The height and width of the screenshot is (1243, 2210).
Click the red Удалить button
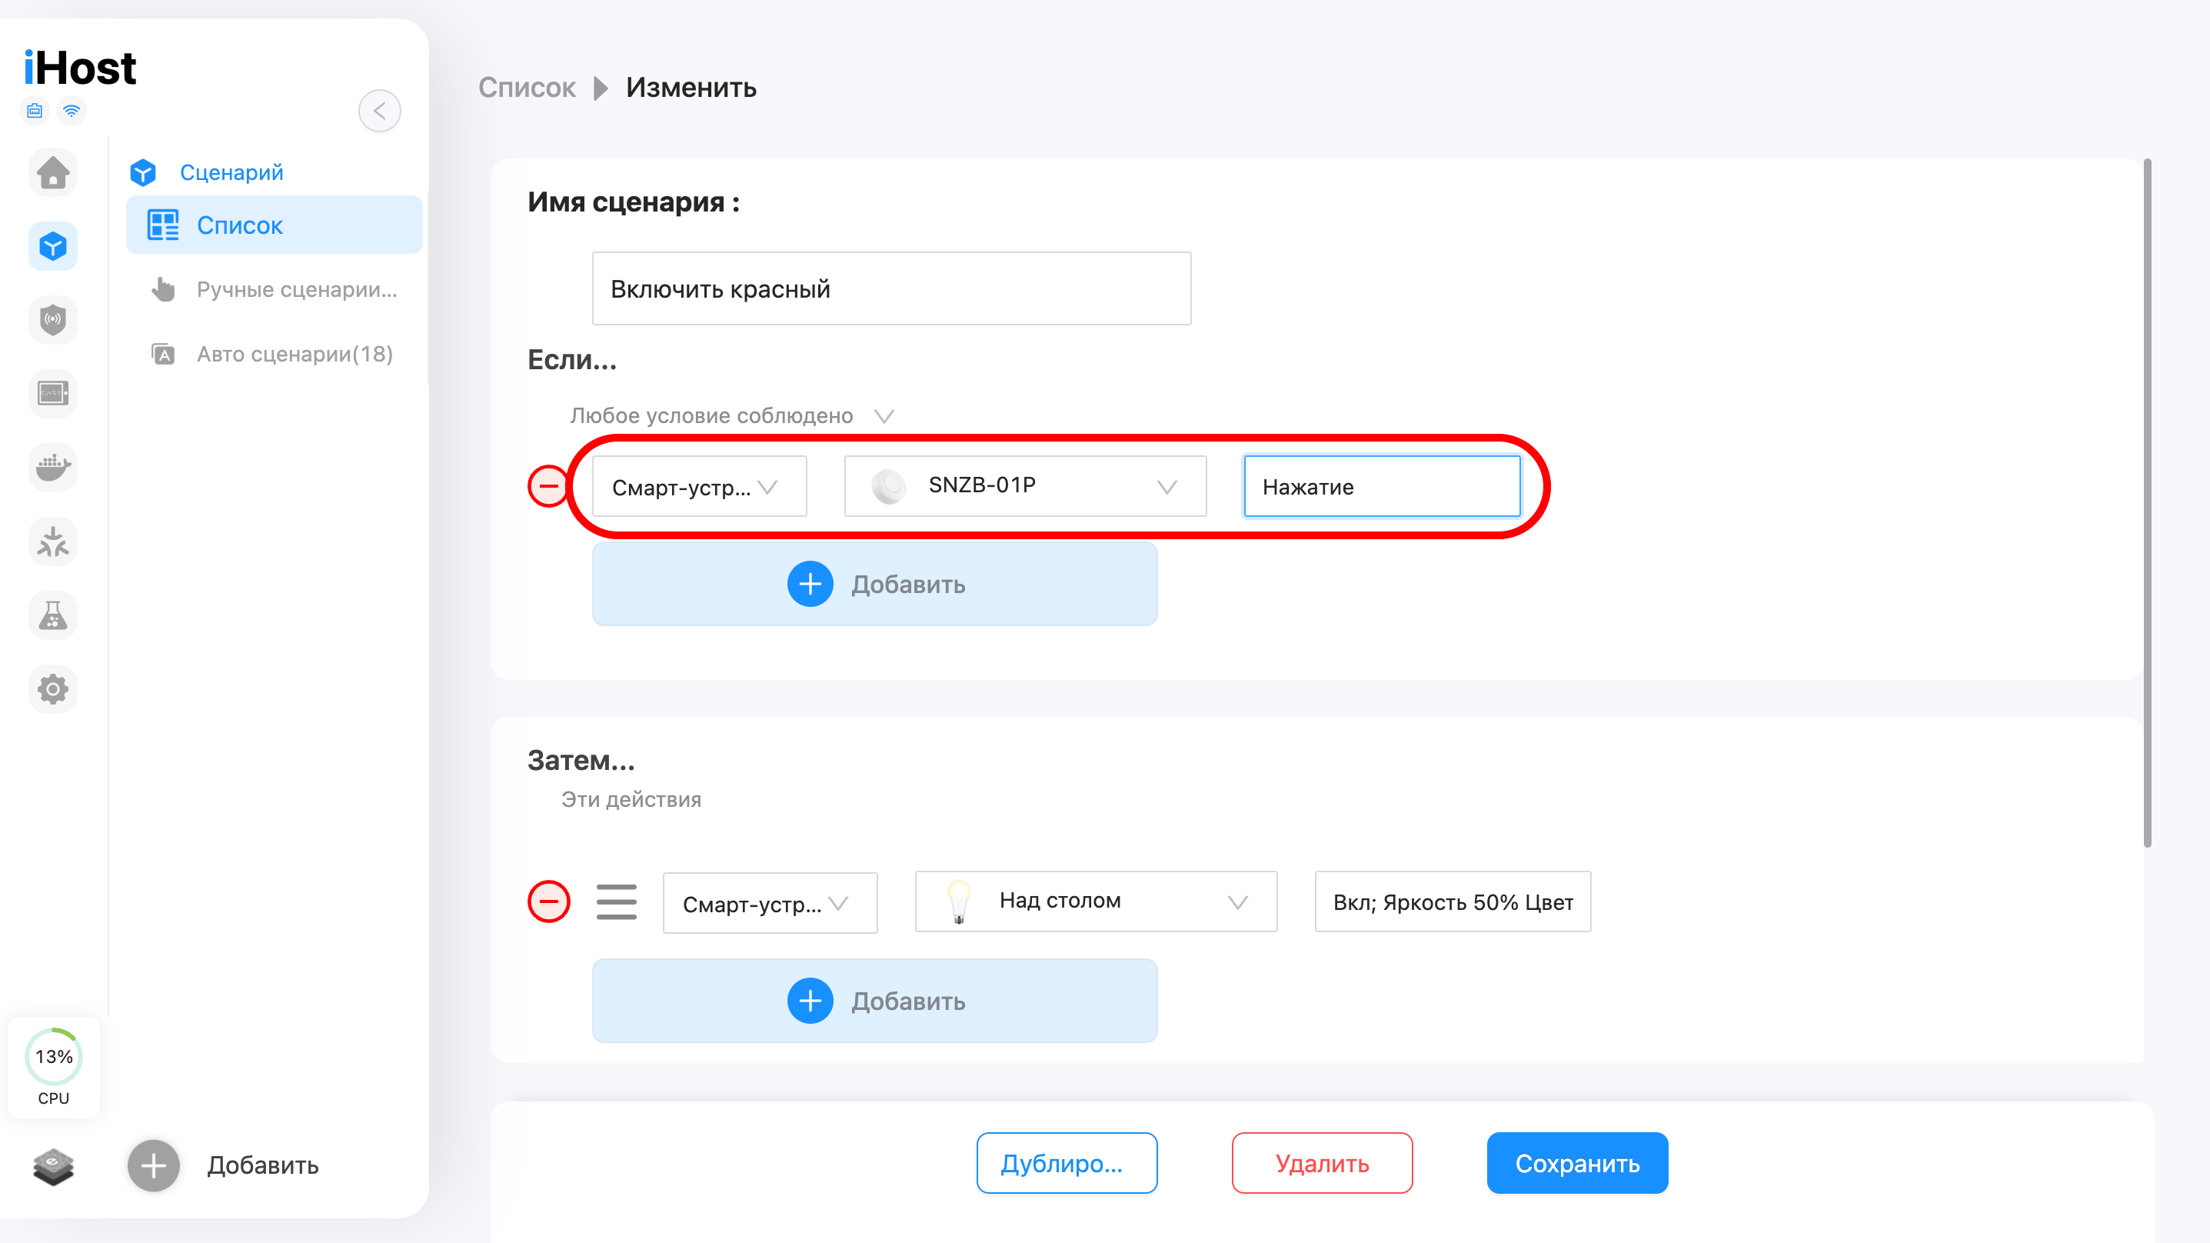[x=1321, y=1163]
